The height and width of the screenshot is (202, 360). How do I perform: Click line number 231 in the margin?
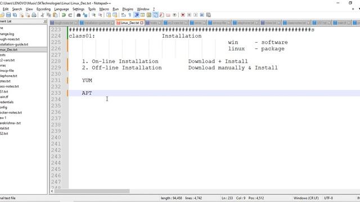pyautogui.click(x=56, y=80)
